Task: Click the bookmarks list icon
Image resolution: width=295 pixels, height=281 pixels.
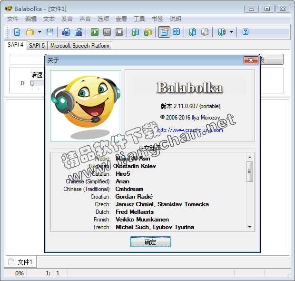Action: click(x=221, y=32)
